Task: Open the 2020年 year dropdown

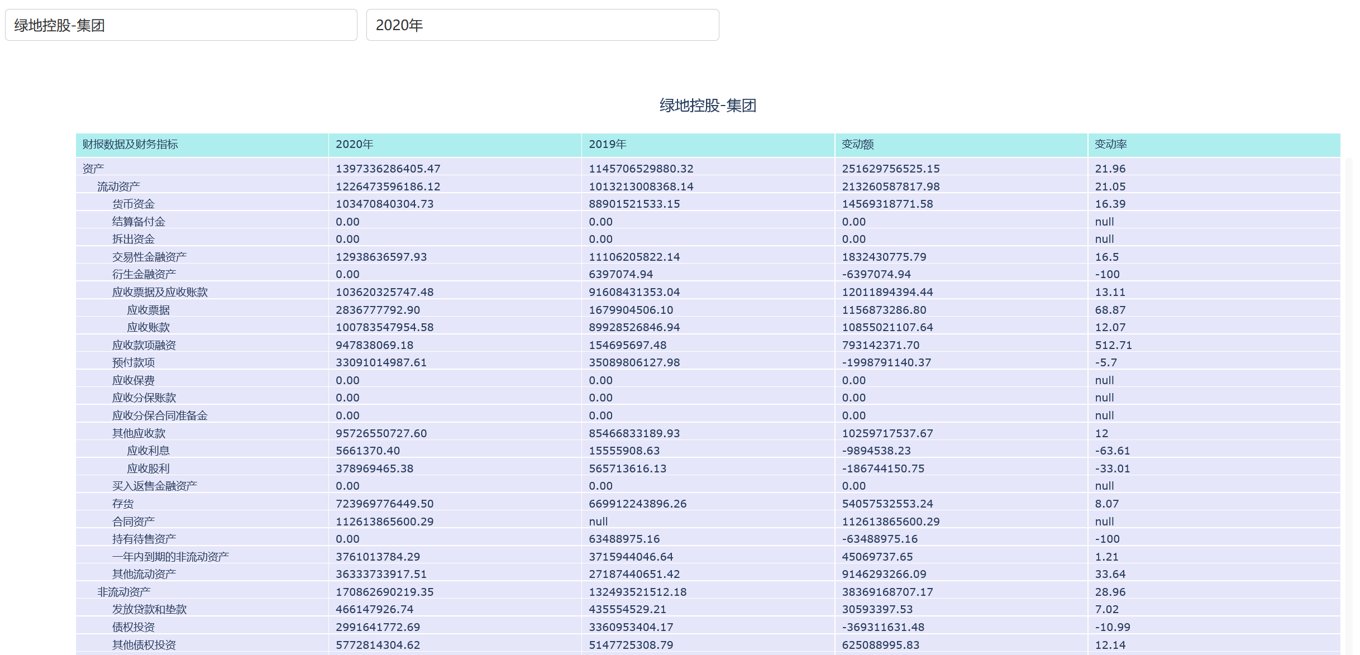Action: (x=542, y=25)
